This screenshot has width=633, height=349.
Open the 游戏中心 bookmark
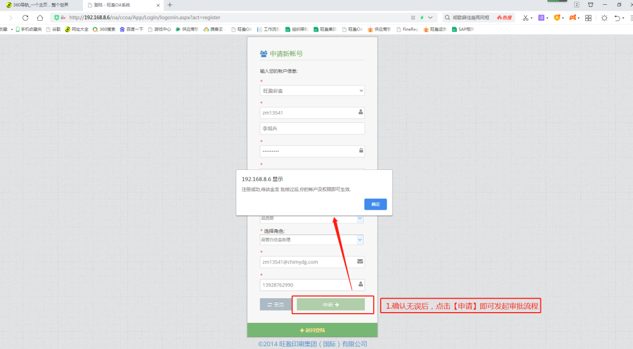point(160,29)
